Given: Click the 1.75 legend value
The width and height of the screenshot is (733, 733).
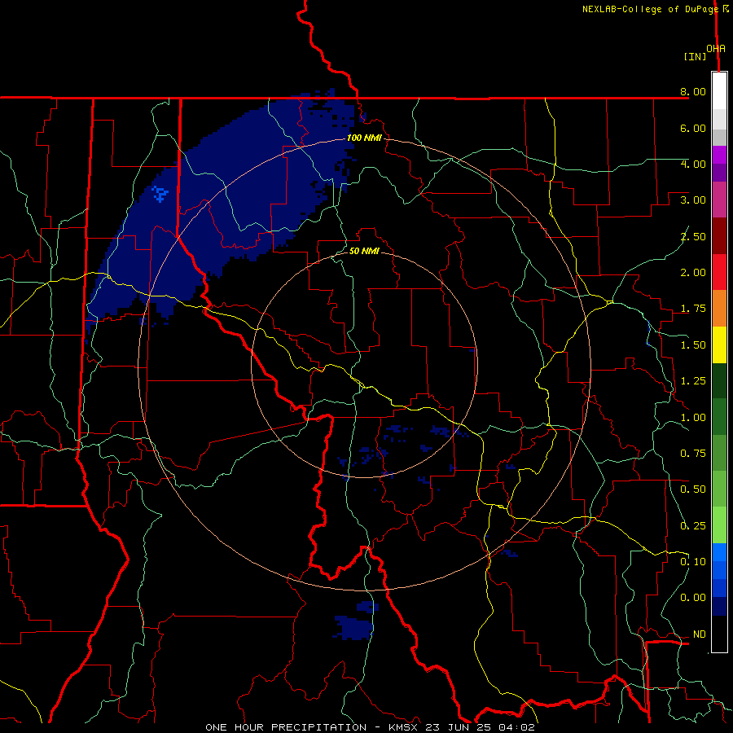Looking at the screenshot, I should (693, 309).
